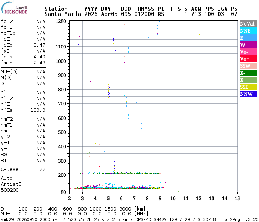Select the NoVal legend swatch

click(x=248, y=24)
